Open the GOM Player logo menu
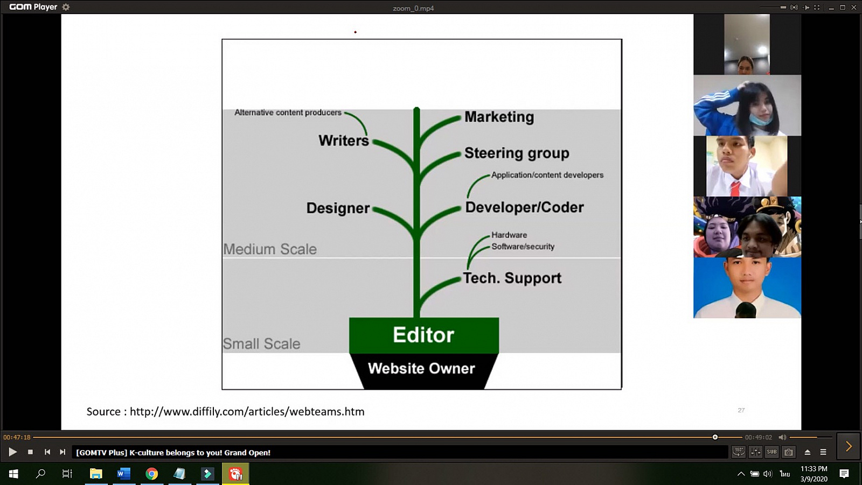This screenshot has width=862, height=485. [32, 7]
